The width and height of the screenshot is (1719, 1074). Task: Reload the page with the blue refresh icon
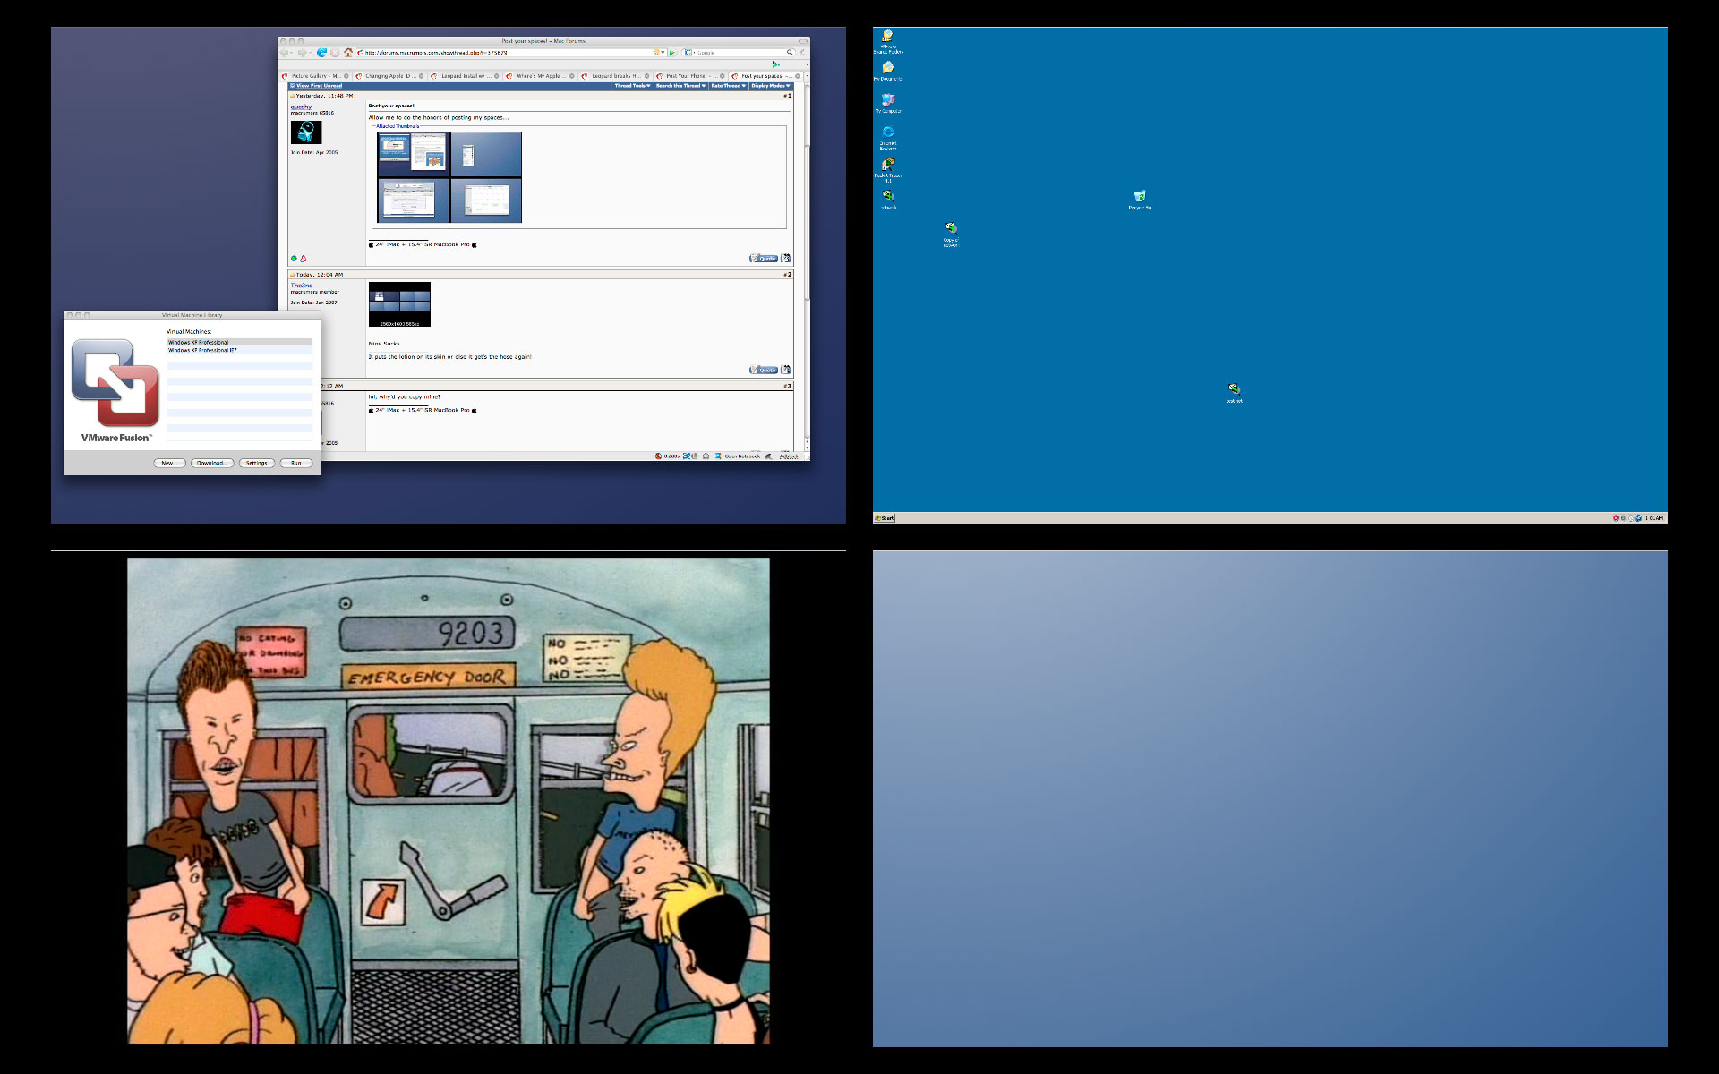click(x=321, y=53)
